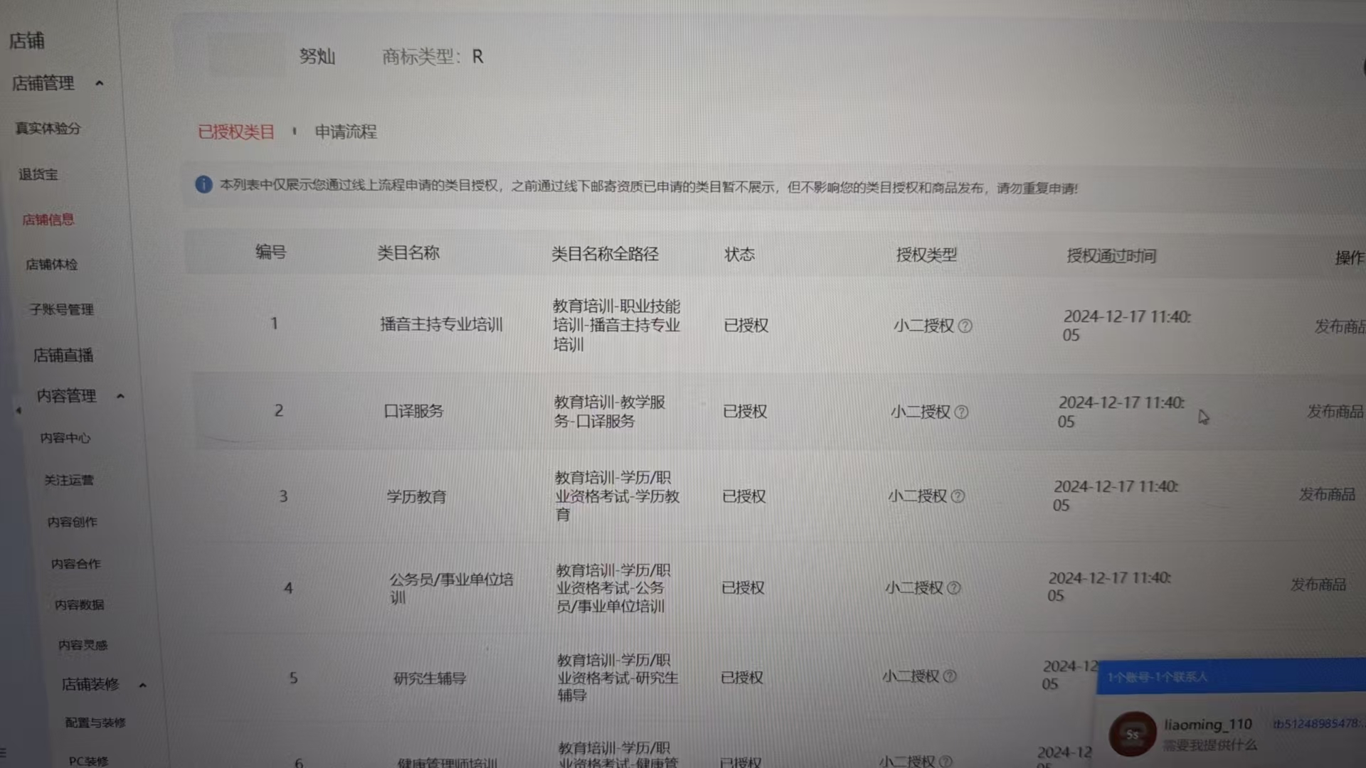The width and height of the screenshot is (1366, 768).
Task: Click small left arrow at sidebar edge
Action: click(18, 410)
